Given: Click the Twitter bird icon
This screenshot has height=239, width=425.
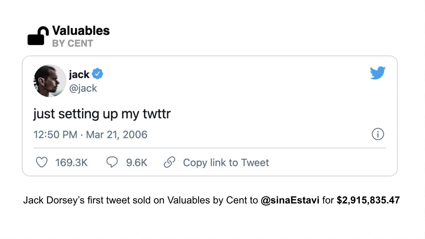Looking at the screenshot, I should click(x=378, y=73).
